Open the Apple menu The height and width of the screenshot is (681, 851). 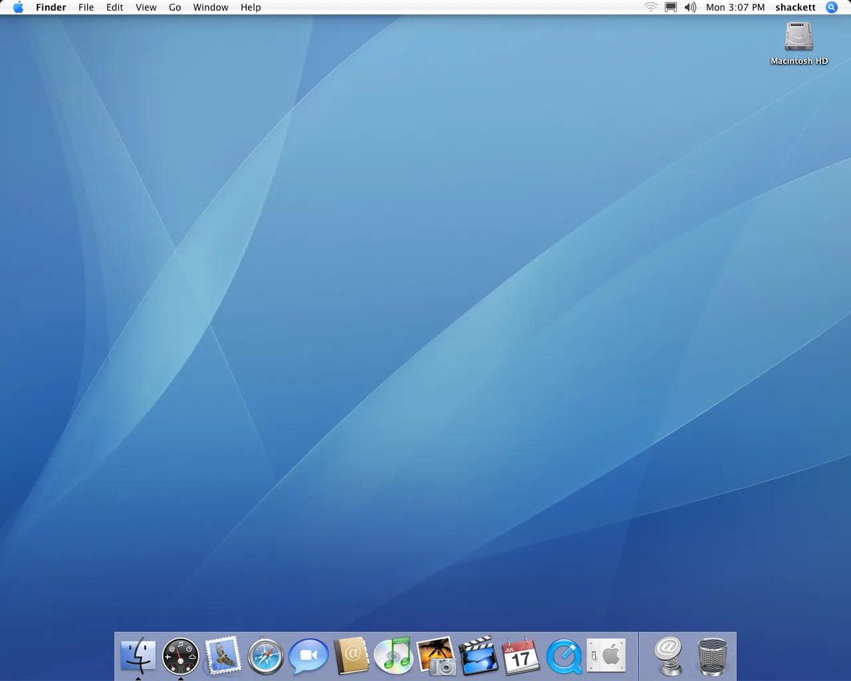(18, 7)
